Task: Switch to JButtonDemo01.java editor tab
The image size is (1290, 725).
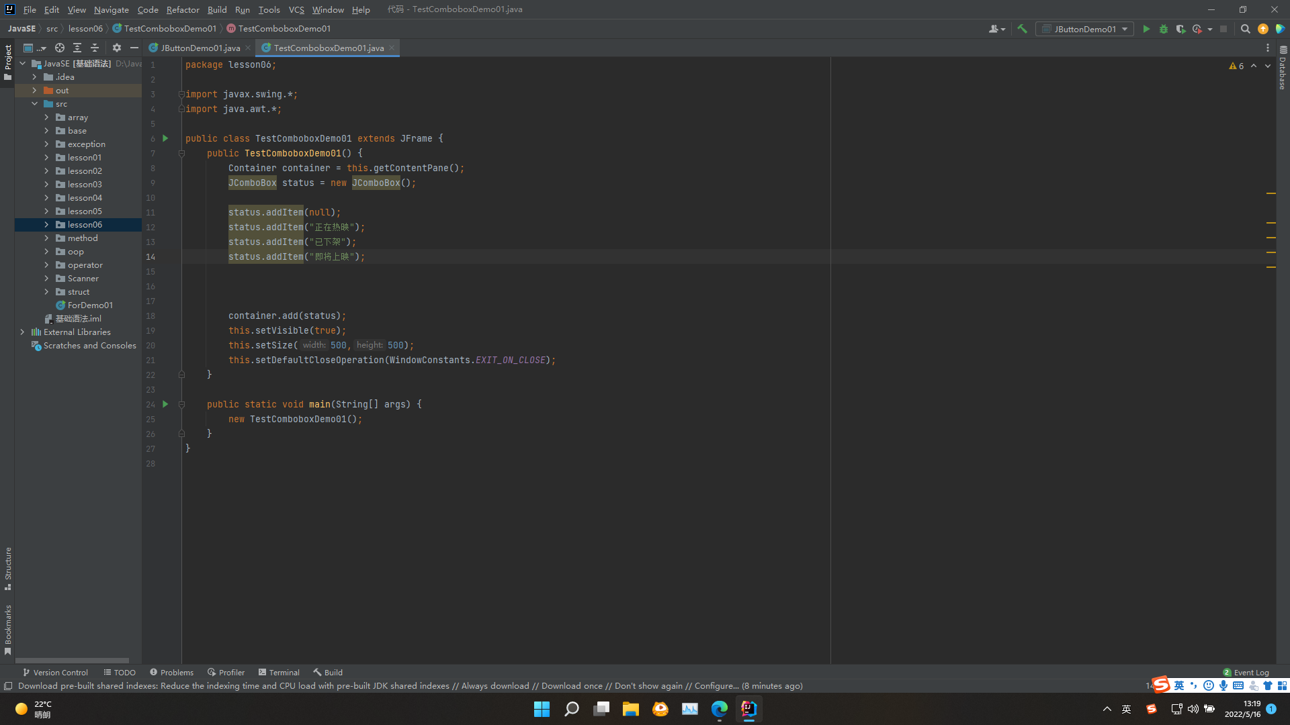Action: tap(200, 48)
